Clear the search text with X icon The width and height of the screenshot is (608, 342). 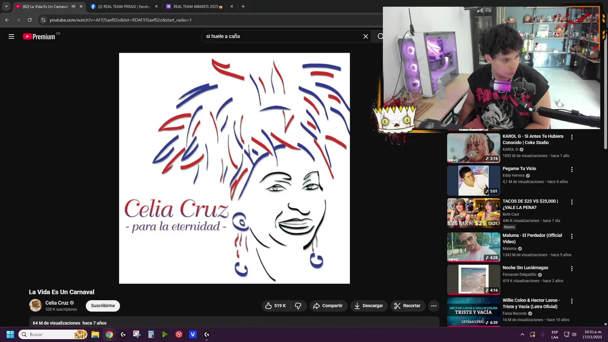366,37
